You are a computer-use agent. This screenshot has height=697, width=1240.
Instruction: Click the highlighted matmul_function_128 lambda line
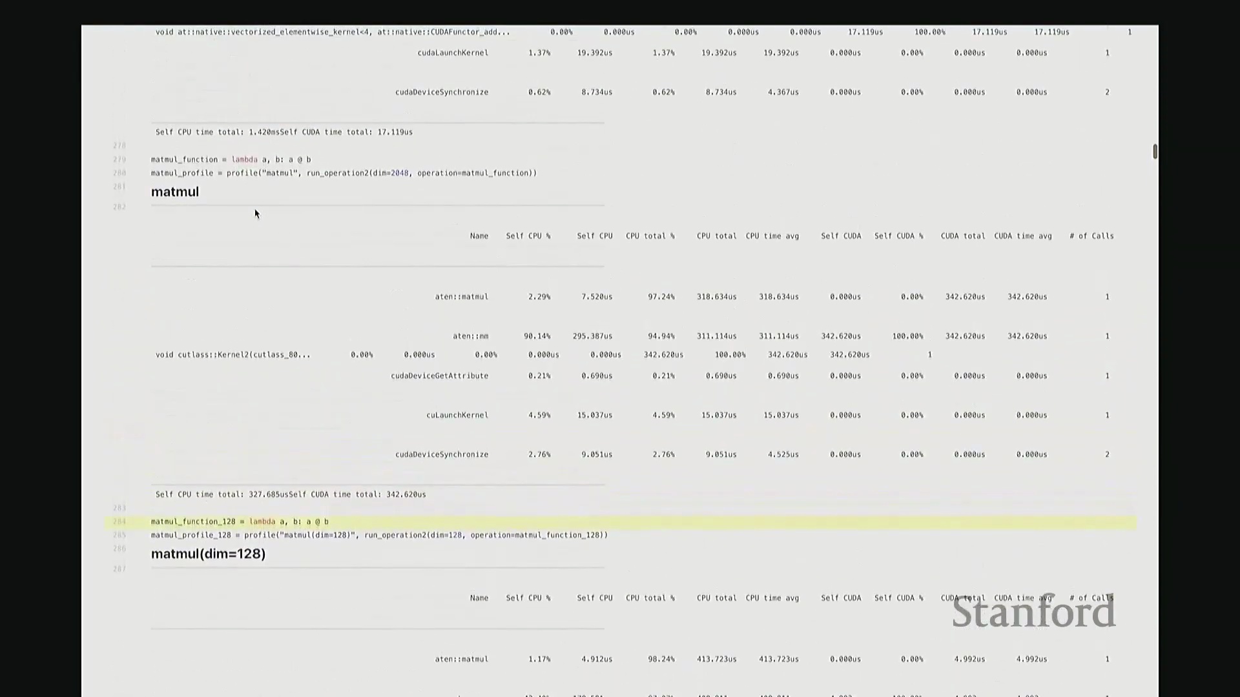pos(240,521)
